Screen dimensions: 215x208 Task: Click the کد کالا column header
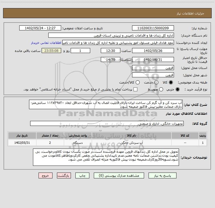(x=185, y=135)
